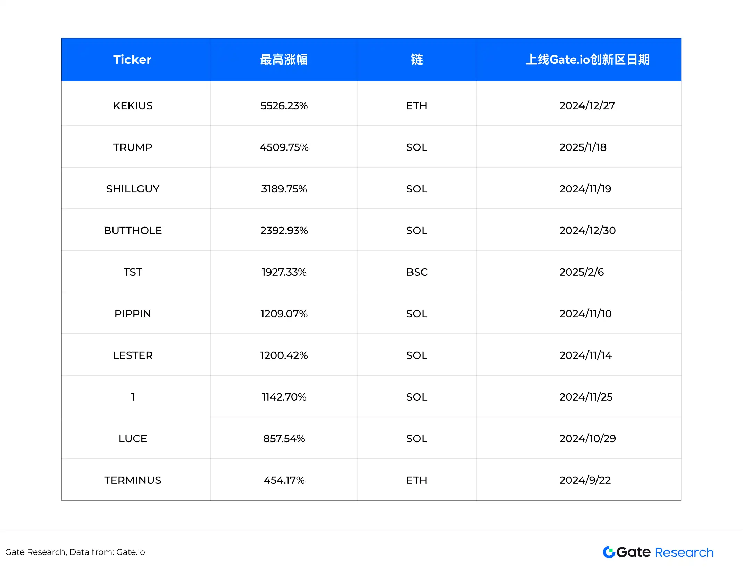The image size is (743, 575).
Task: Click the Ticker column header
Action: (x=132, y=60)
